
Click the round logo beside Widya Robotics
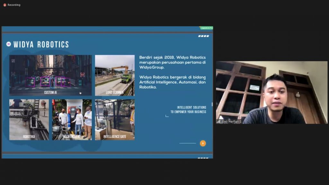(9, 44)
